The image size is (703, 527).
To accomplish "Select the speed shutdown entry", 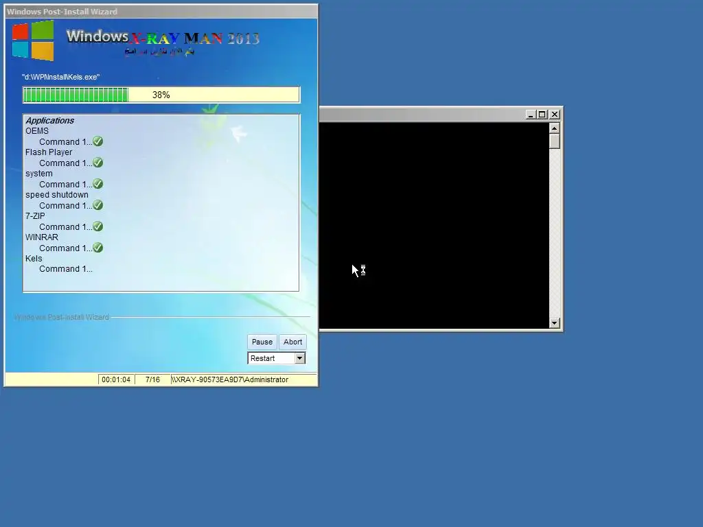I will click(56, 195).
